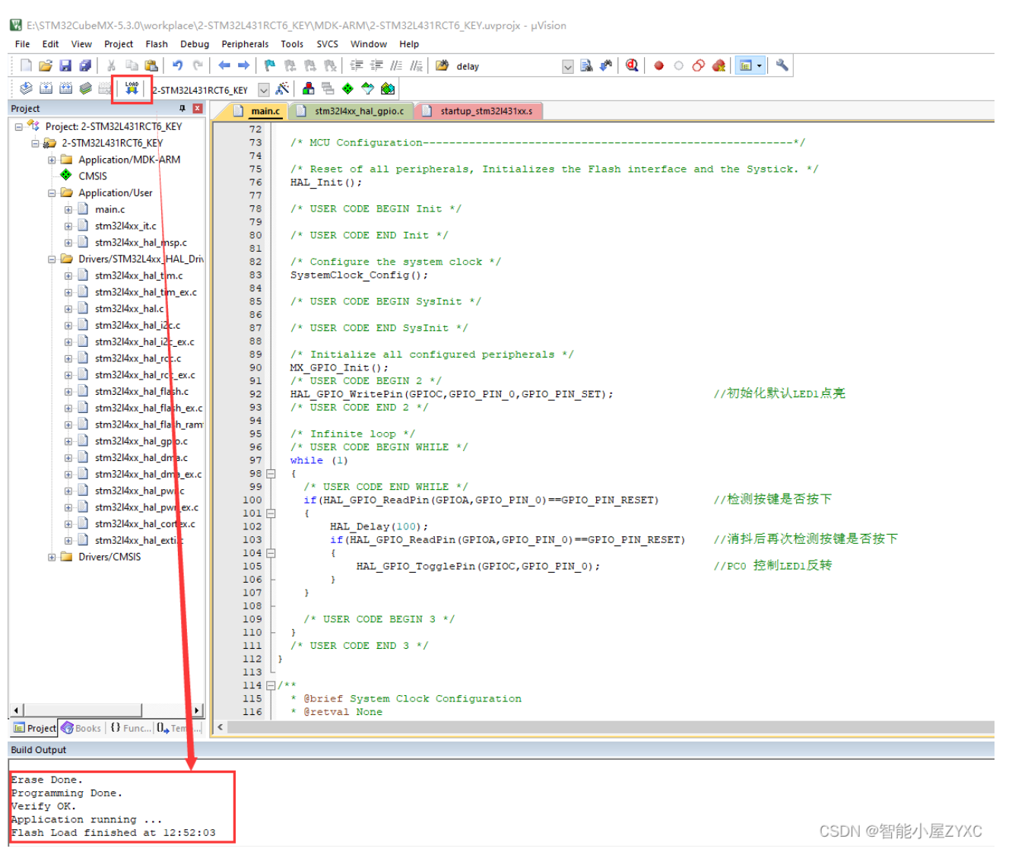The image size is (1012, 855).
Task: Build the target files
Action: [x=46, y=89]
